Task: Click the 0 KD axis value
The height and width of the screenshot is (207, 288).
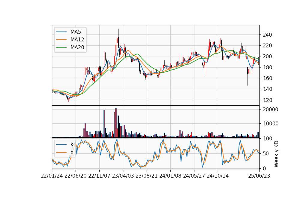Action: (264, 168)
